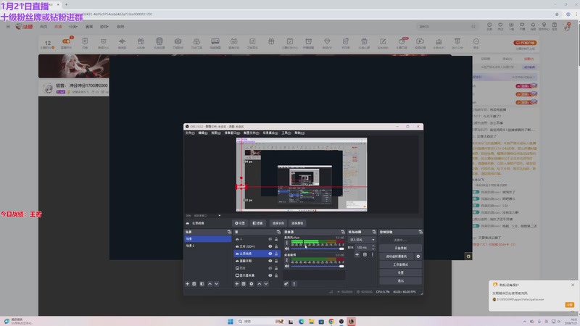Viewport: 580px width, 326px height.
Task: Open the scene collection menu in OBS
Action: click(270, 133)
